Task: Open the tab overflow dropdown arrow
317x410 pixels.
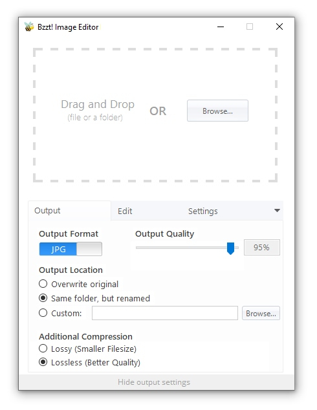Action: tap(277, 210)
